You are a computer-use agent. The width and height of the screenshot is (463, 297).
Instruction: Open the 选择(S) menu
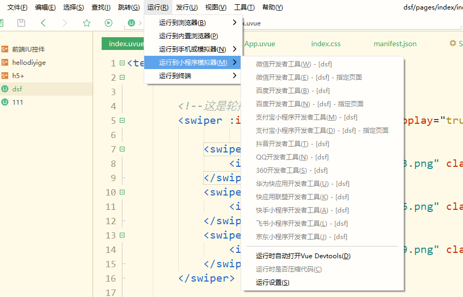point(73,7)
